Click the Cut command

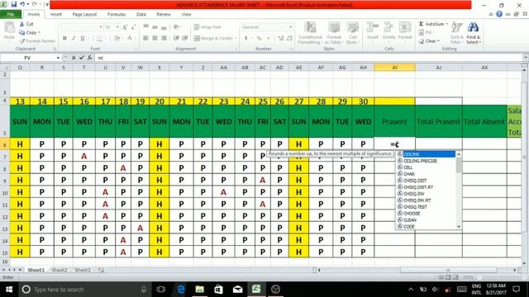(26, 24)
